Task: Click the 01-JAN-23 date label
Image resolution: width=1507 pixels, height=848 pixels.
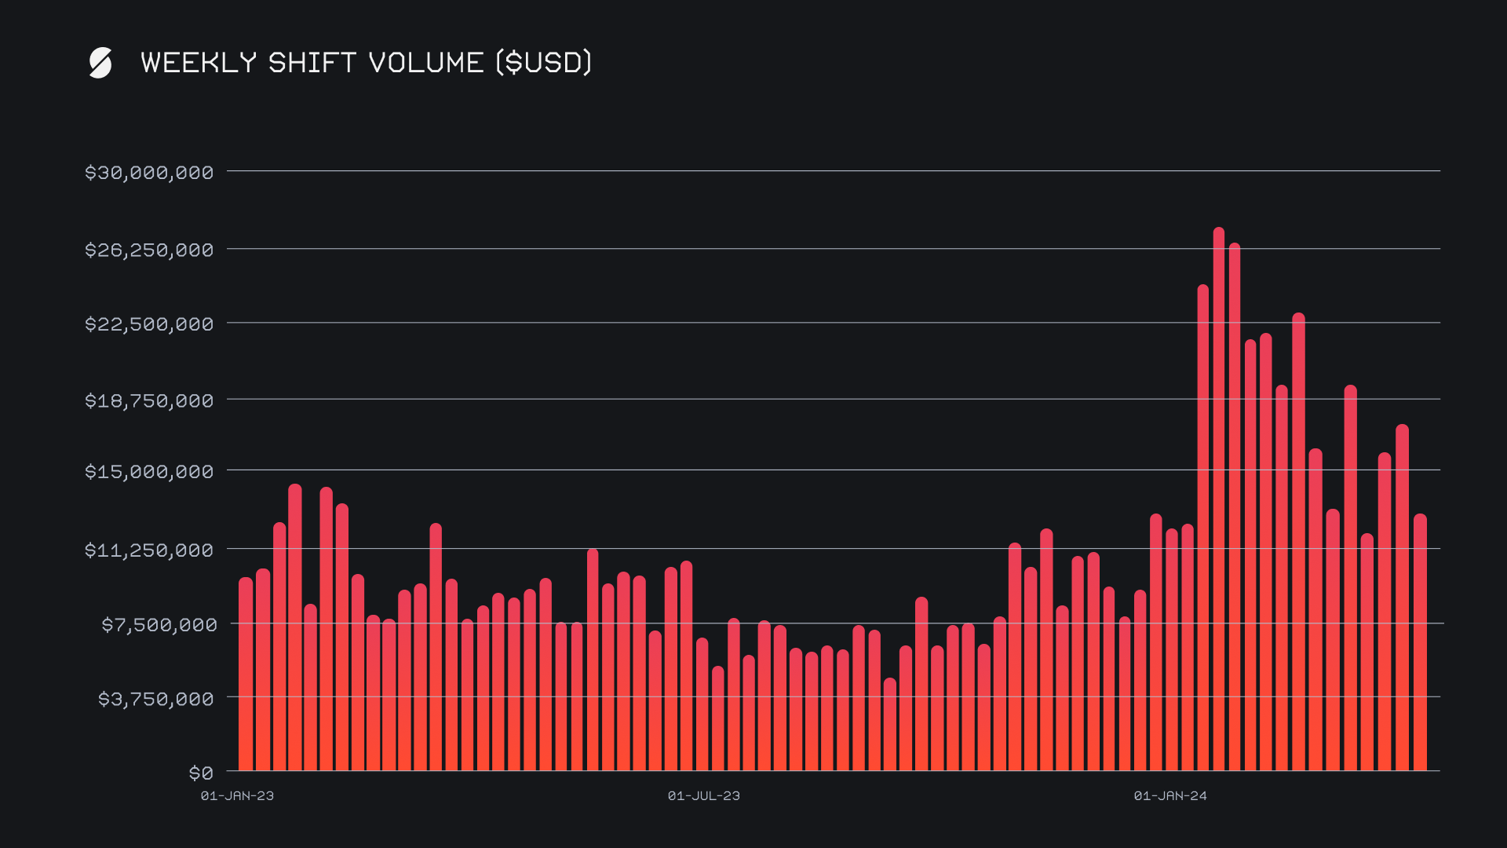Action: pyautogui.click(x=237, y=795)
